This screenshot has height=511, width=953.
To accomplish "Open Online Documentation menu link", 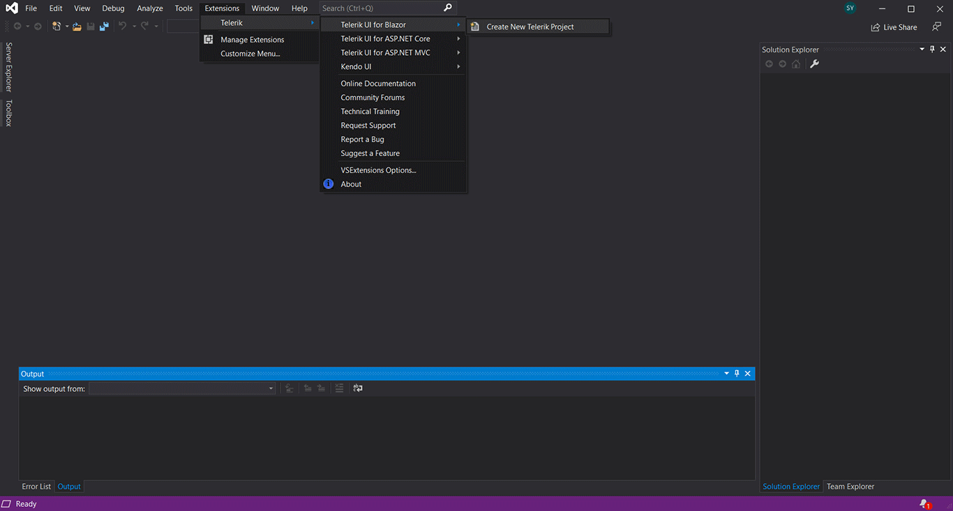I will click(378, 84).
